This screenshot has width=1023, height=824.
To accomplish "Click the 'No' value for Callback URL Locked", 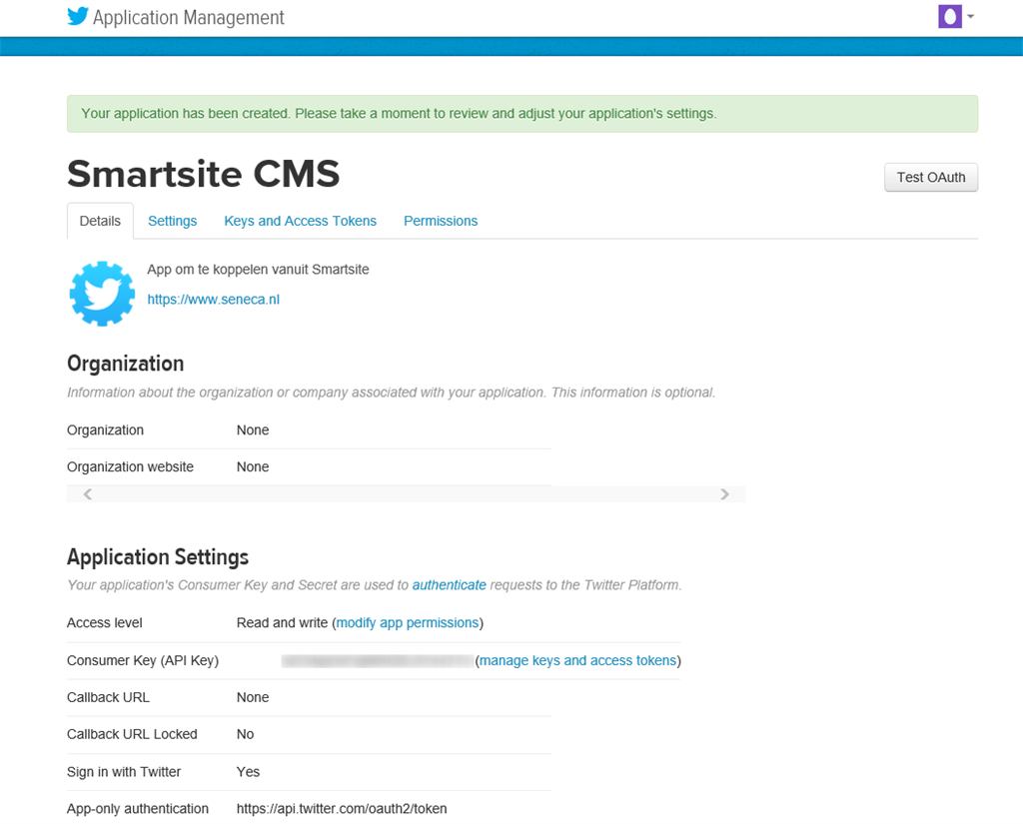I will click(246, 735).
